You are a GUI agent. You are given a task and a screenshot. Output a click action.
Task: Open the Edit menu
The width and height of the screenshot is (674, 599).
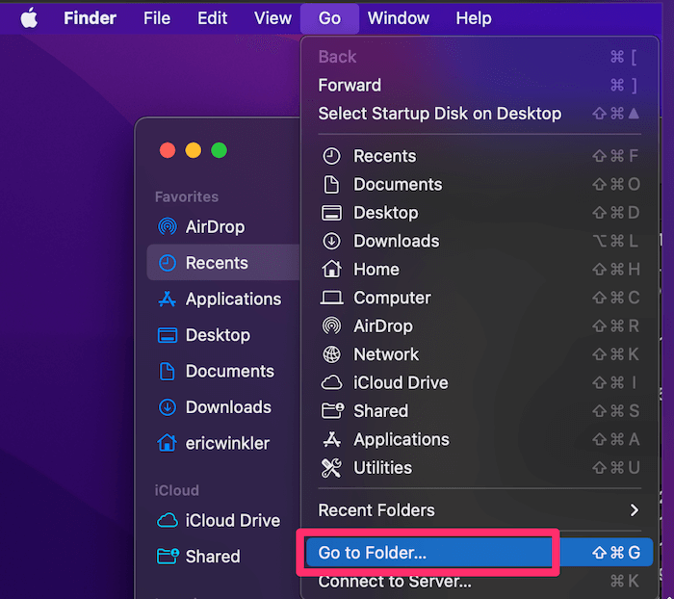tap(213, 18)
